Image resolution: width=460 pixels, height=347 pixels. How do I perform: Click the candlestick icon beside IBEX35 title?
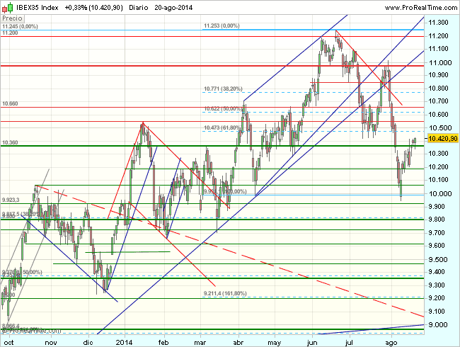[x=7, y=8]
